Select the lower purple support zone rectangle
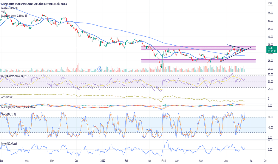 (x=198, y=61)
